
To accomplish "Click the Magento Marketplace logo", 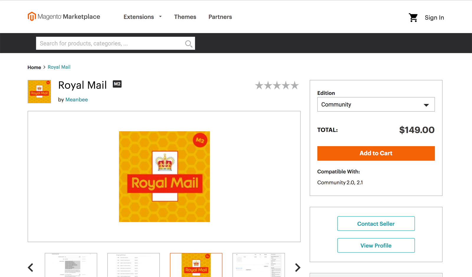I will [64, 17].
